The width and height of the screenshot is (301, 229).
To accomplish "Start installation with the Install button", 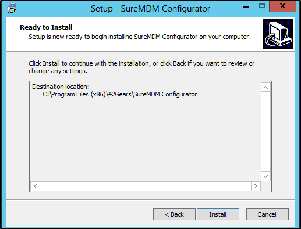I will pyautogui.click(x=218, y=214).
